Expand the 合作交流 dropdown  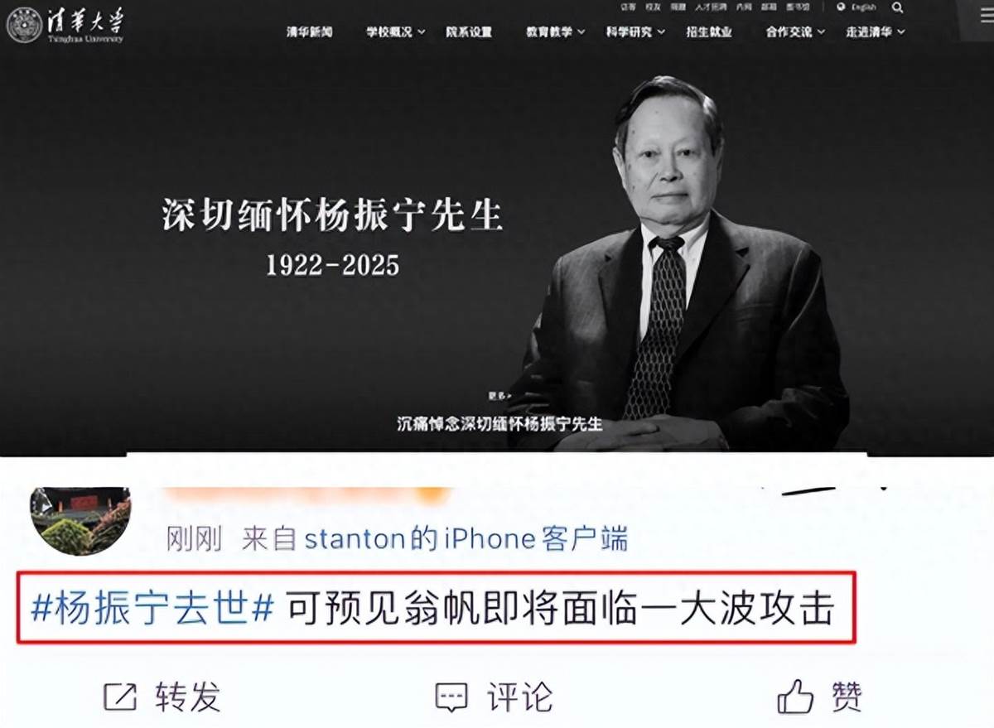pyautogui.click(x=795, y=32)
